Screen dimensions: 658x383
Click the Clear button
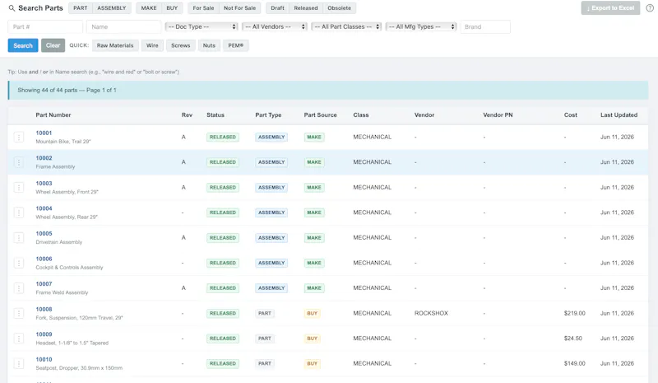click(53, 45)
